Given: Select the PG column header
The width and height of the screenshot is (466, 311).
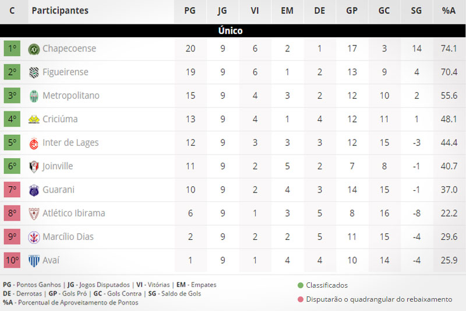Looking at the screenshot, I should (x=190, y=11).
